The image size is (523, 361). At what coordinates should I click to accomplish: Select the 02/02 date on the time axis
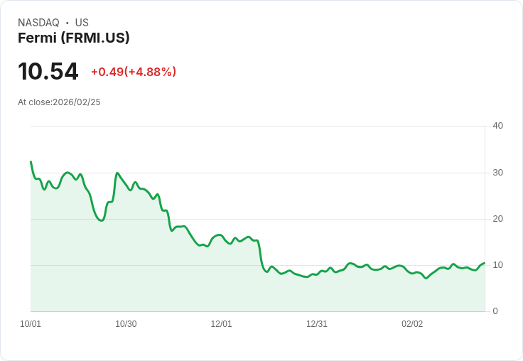[x=412, y=324]
